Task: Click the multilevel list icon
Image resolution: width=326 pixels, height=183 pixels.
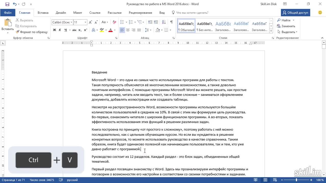Action: tap(140, 22)
